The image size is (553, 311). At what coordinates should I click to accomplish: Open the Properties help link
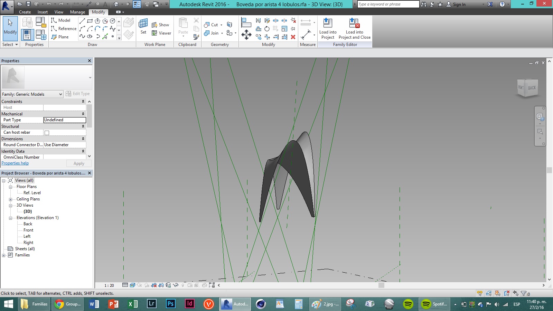[x=15, y=163]
